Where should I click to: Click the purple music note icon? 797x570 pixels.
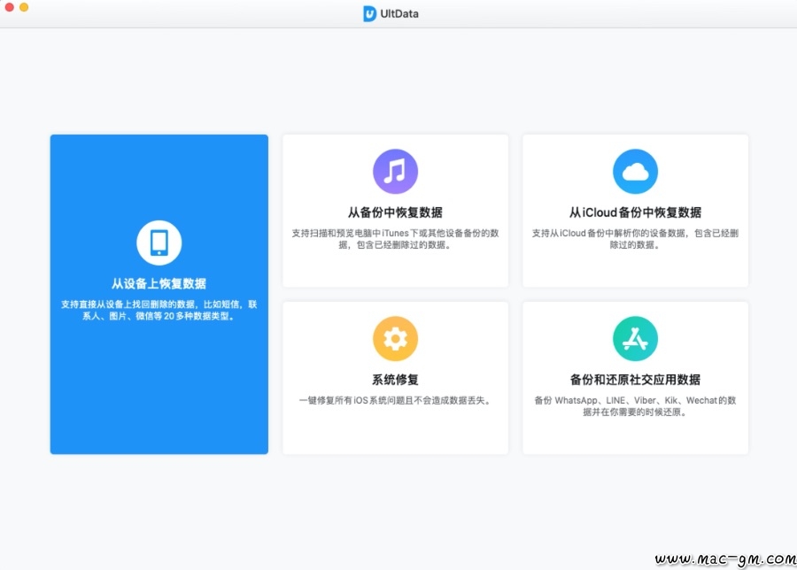(x=396, y=171)
